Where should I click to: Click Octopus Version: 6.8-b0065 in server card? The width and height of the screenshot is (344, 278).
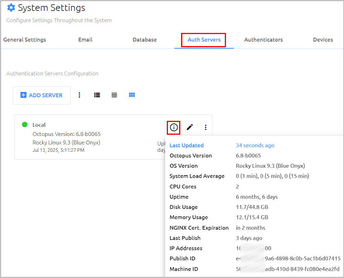point(67,134)
